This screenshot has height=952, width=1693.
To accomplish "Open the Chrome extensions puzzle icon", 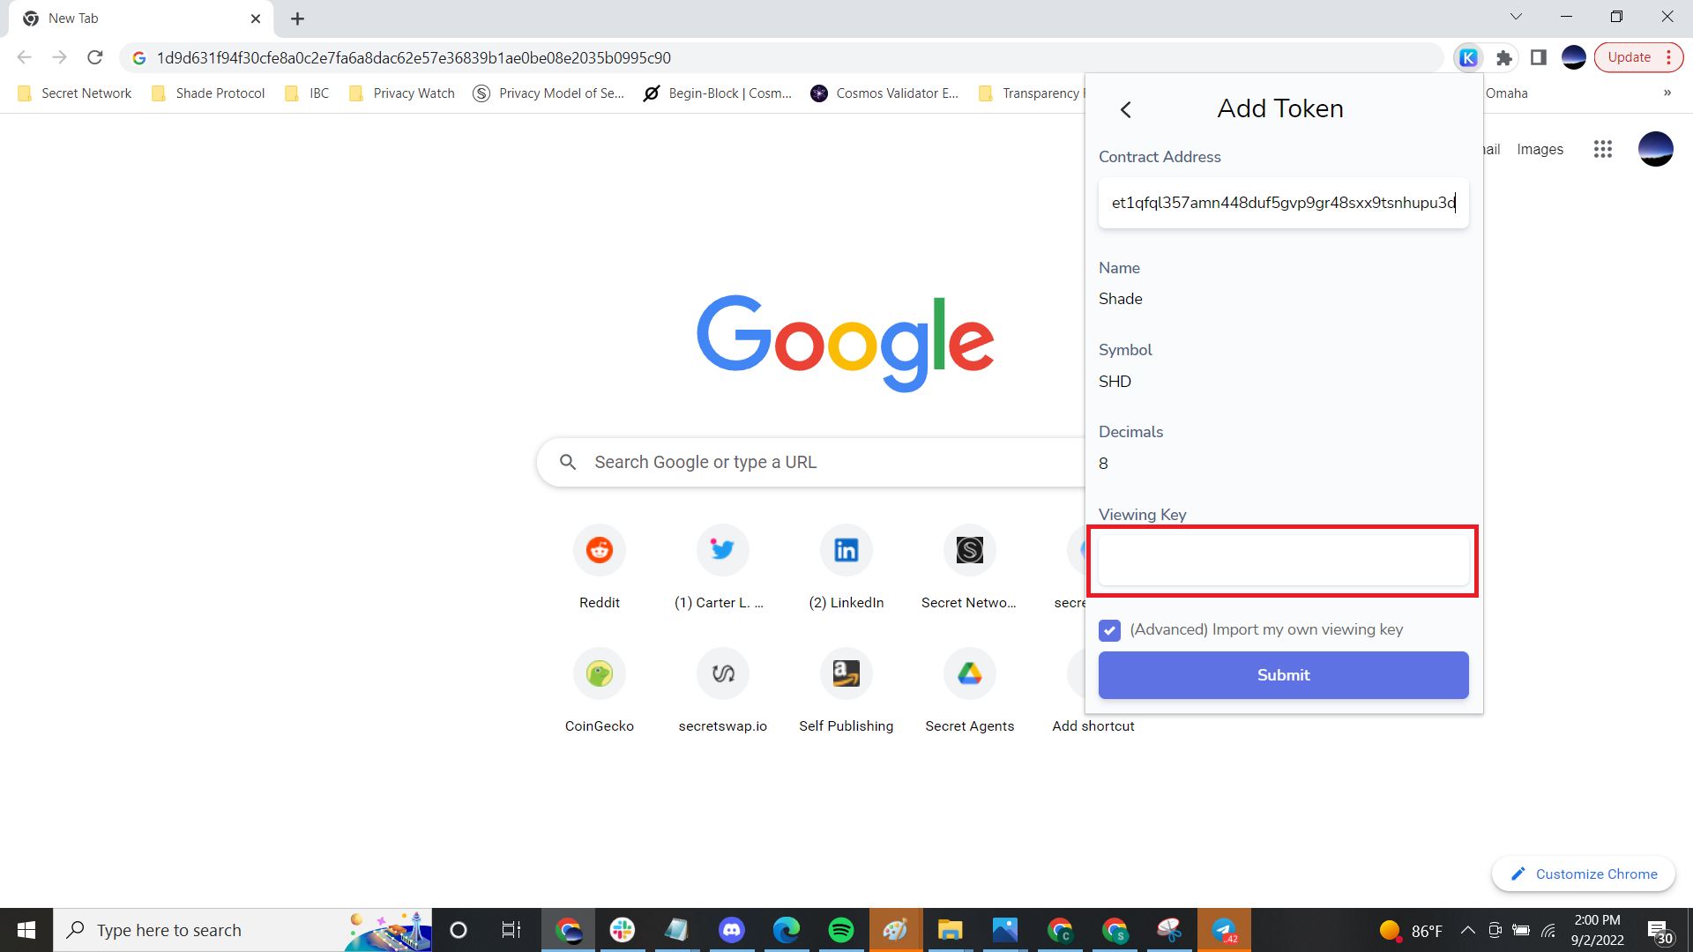I will (x=1504, y=57).
